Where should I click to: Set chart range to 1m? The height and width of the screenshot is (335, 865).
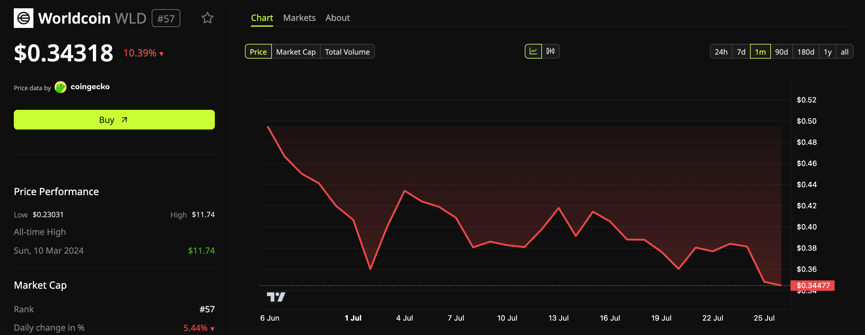[760, 52]
